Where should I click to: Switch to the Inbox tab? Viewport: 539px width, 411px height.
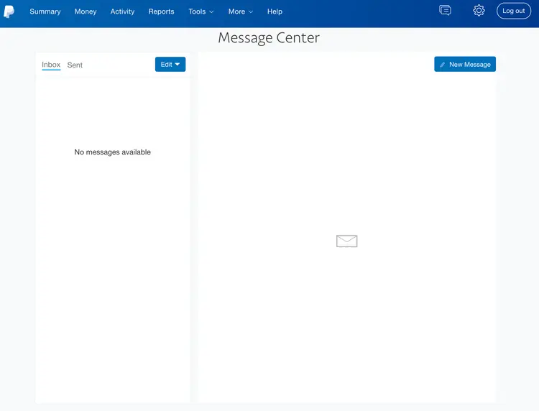click(51, 65)
